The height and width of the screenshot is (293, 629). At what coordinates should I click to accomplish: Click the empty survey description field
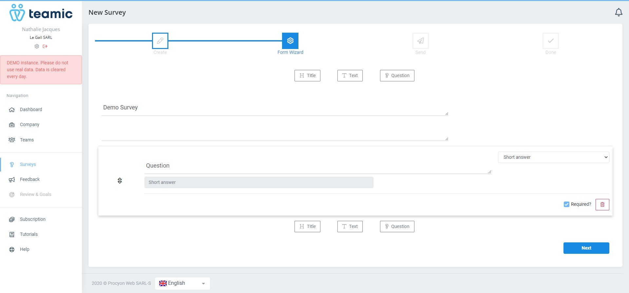275,133
